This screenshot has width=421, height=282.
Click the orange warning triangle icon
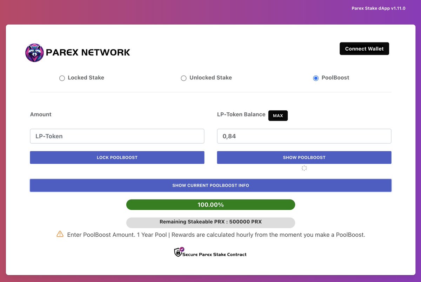click(60, 234)
